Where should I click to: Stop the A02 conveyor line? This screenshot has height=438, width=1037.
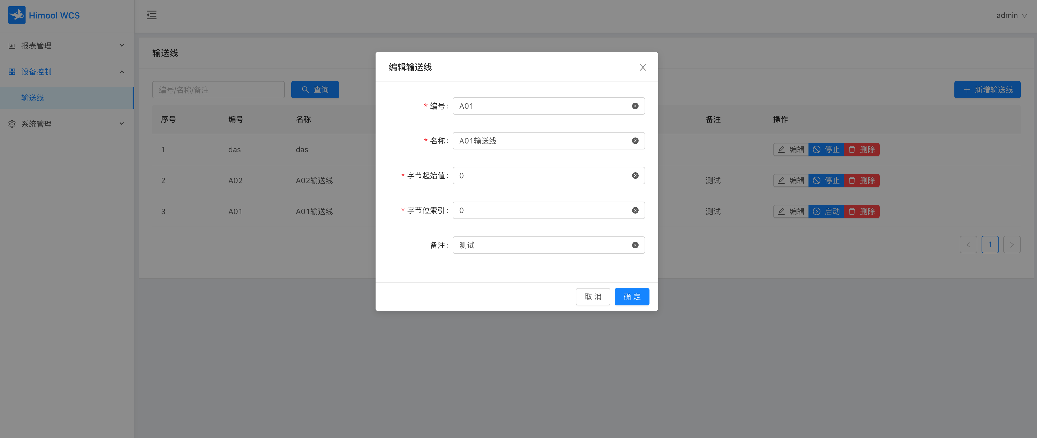(826, 180)
